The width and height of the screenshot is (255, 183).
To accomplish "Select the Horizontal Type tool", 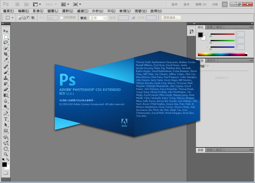I will pyautogui.click(x=6, y=119).
